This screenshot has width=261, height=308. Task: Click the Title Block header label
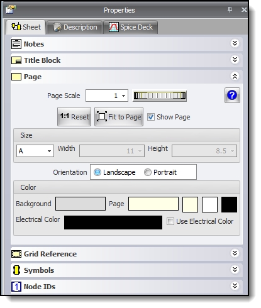(42, 60)
